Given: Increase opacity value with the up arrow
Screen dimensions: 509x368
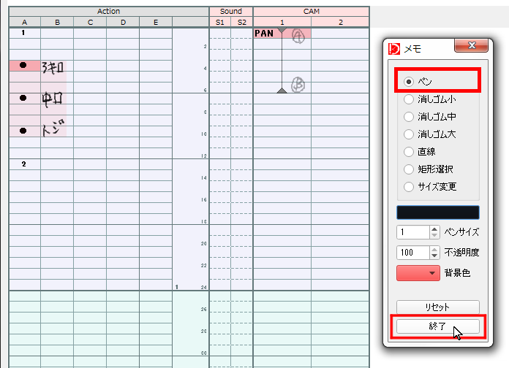Looking at the screenshot, I should (x=434, y=249).
